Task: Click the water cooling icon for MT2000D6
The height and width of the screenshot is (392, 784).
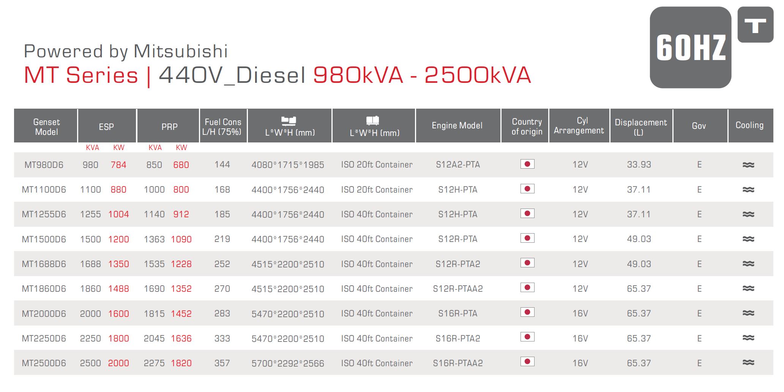Action: [x=748, y=313]
